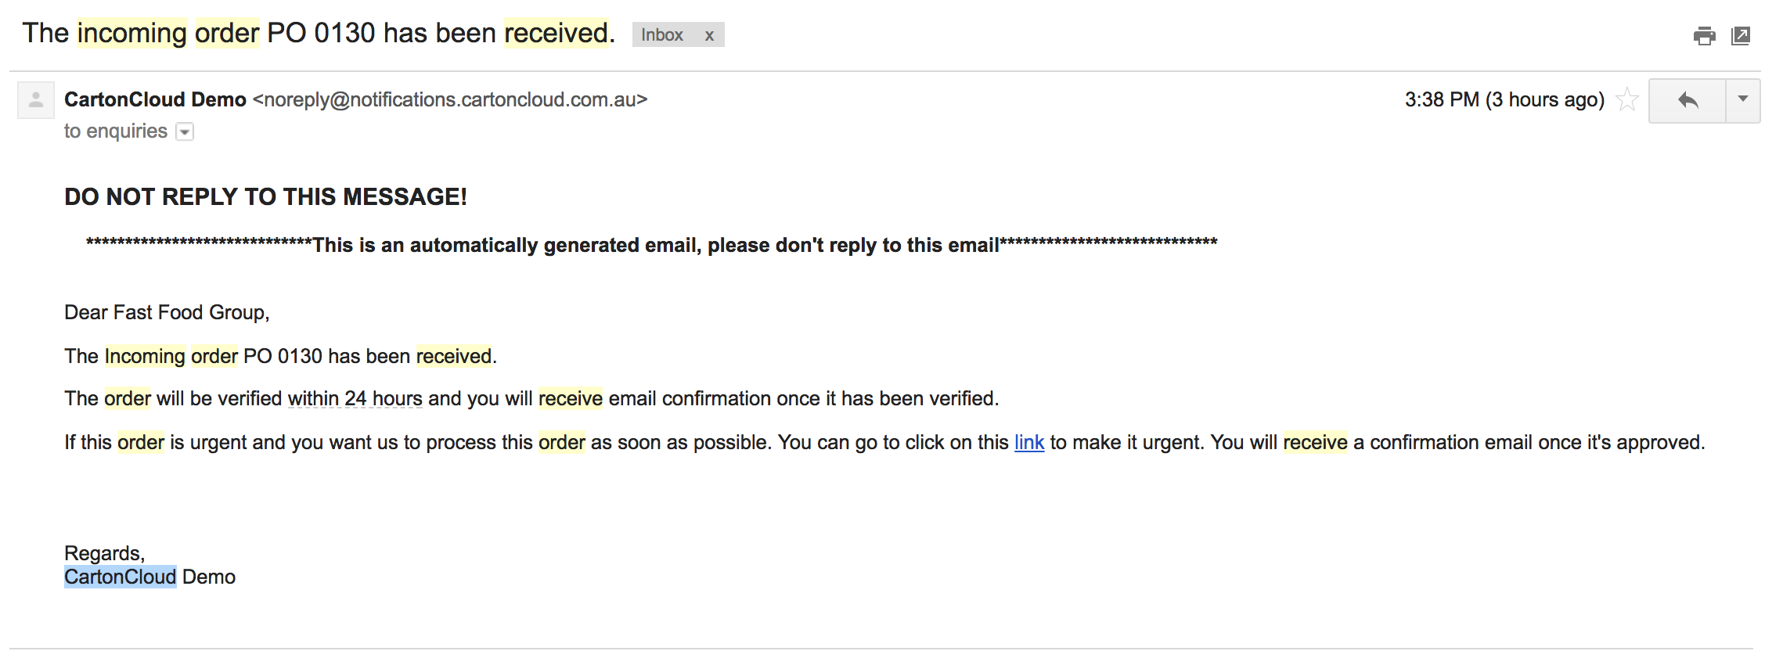This screenshot has height=651, width=1783.
Task: Click the 'Regards,' sign-off text
Action: point(104,554)
